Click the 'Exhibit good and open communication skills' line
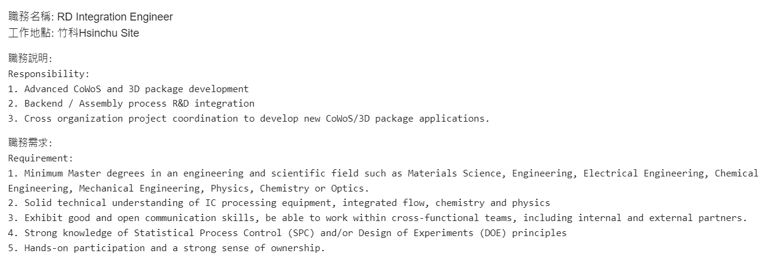The width and height of the screenshot is (763, 262). click(x=378, y=217)
